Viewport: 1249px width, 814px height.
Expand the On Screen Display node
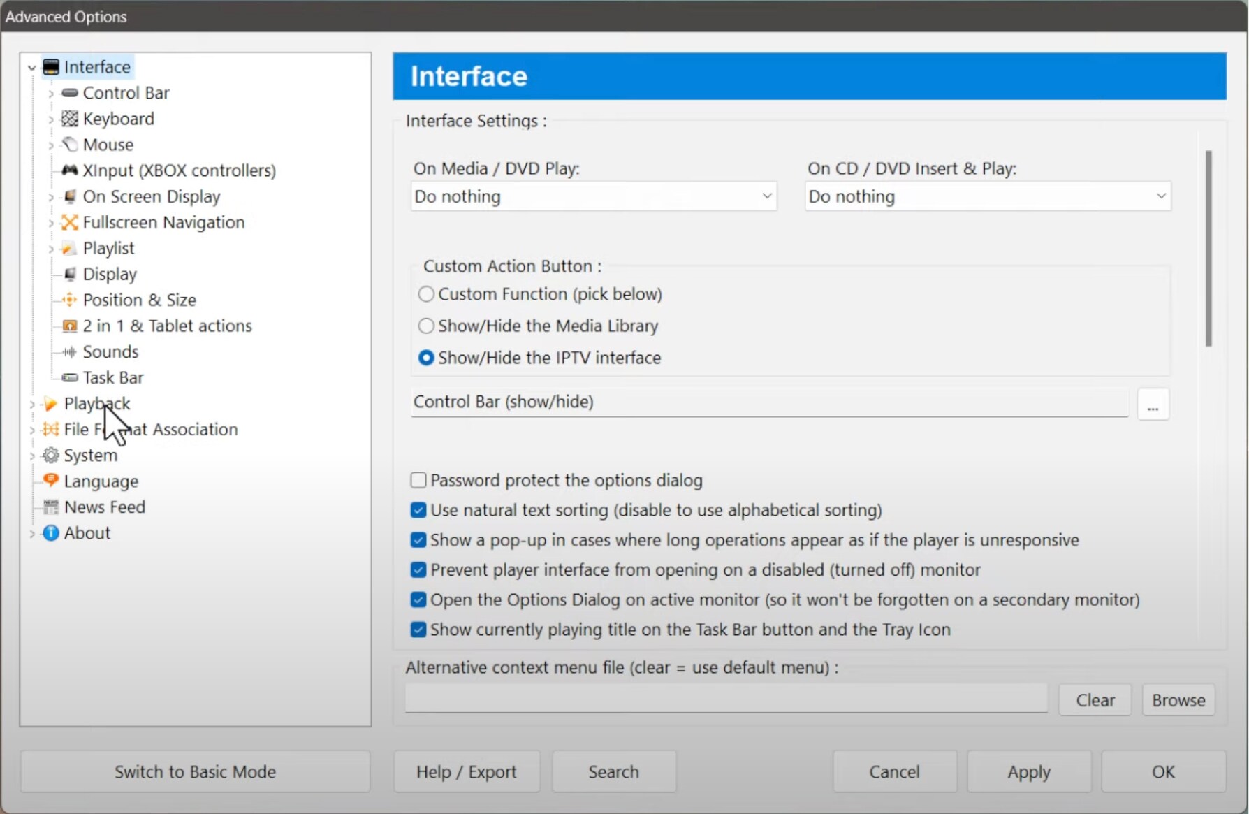click(50, 197)
